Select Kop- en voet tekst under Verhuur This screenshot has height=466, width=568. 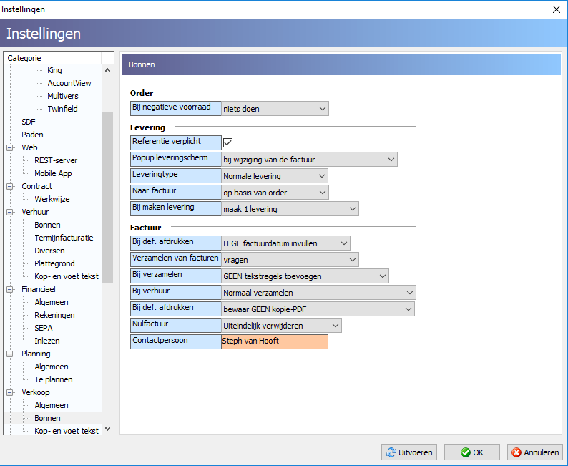click(x=67, y=276)
